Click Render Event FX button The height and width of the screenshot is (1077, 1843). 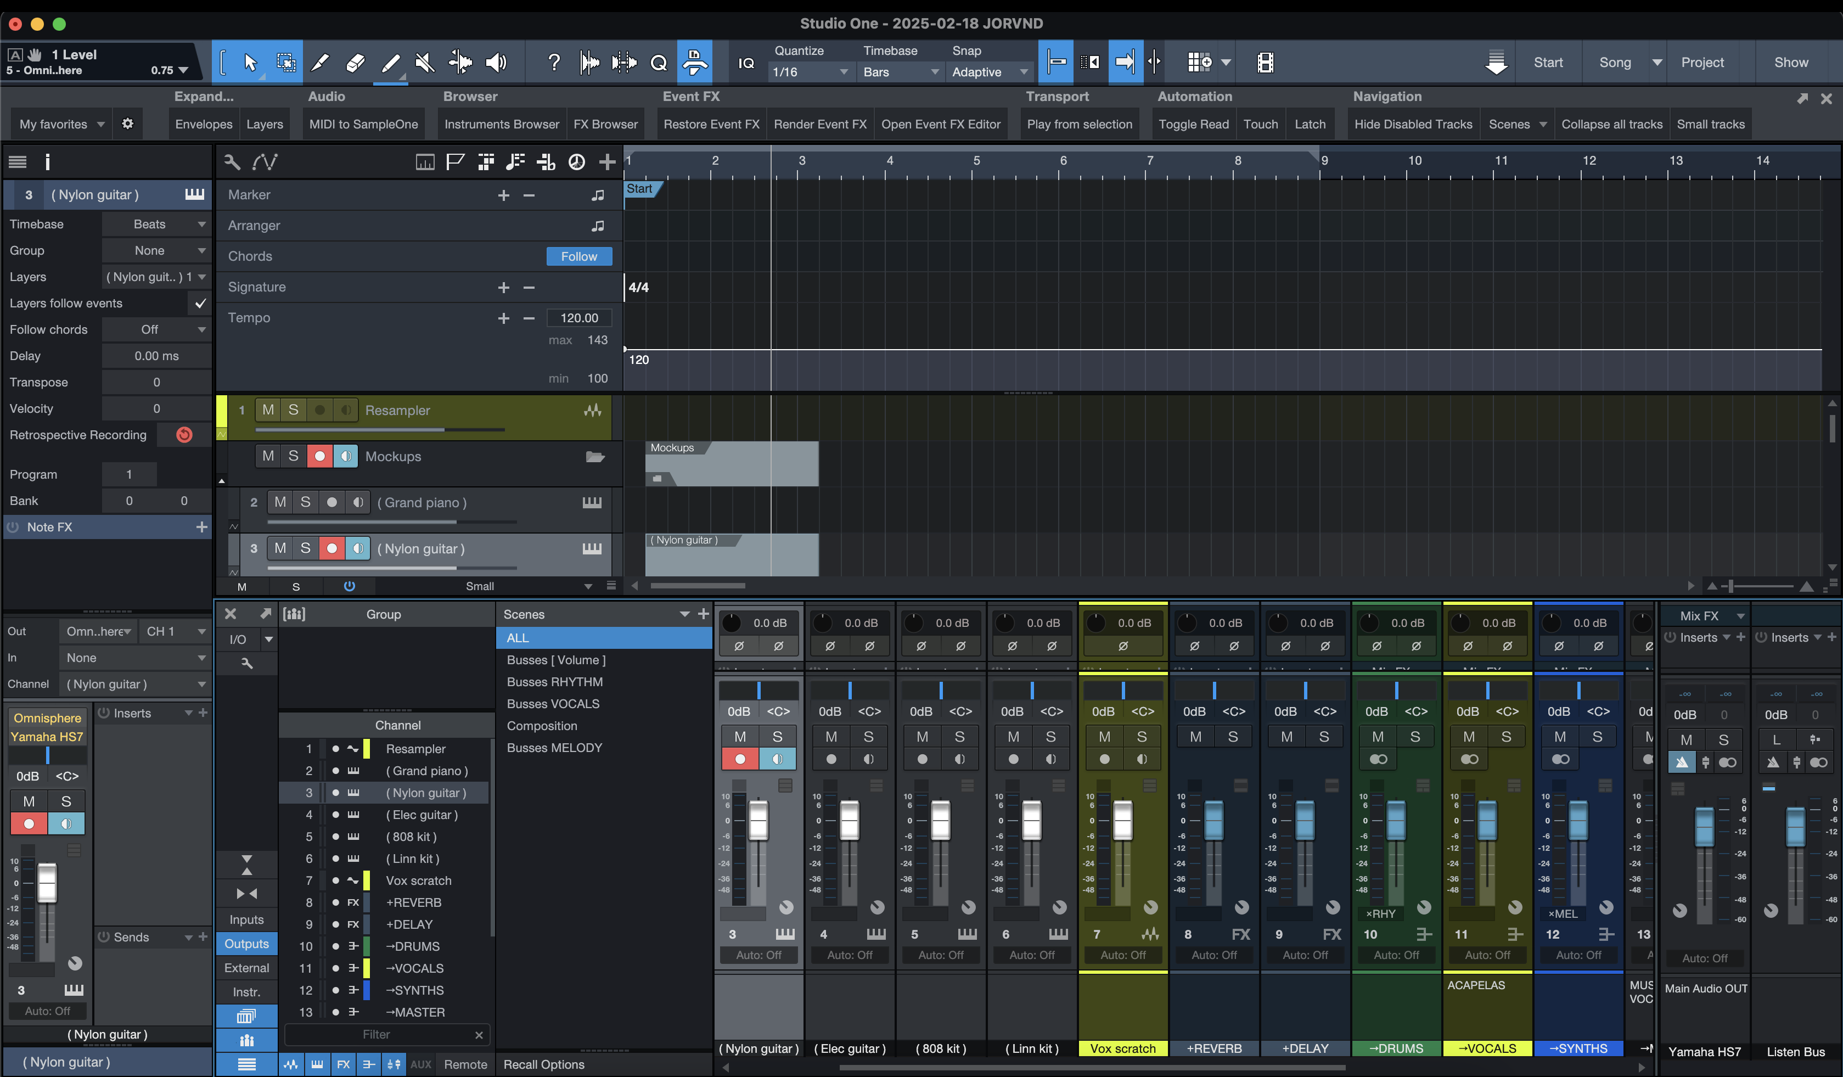pyautogui.click(x=820, y=124)
